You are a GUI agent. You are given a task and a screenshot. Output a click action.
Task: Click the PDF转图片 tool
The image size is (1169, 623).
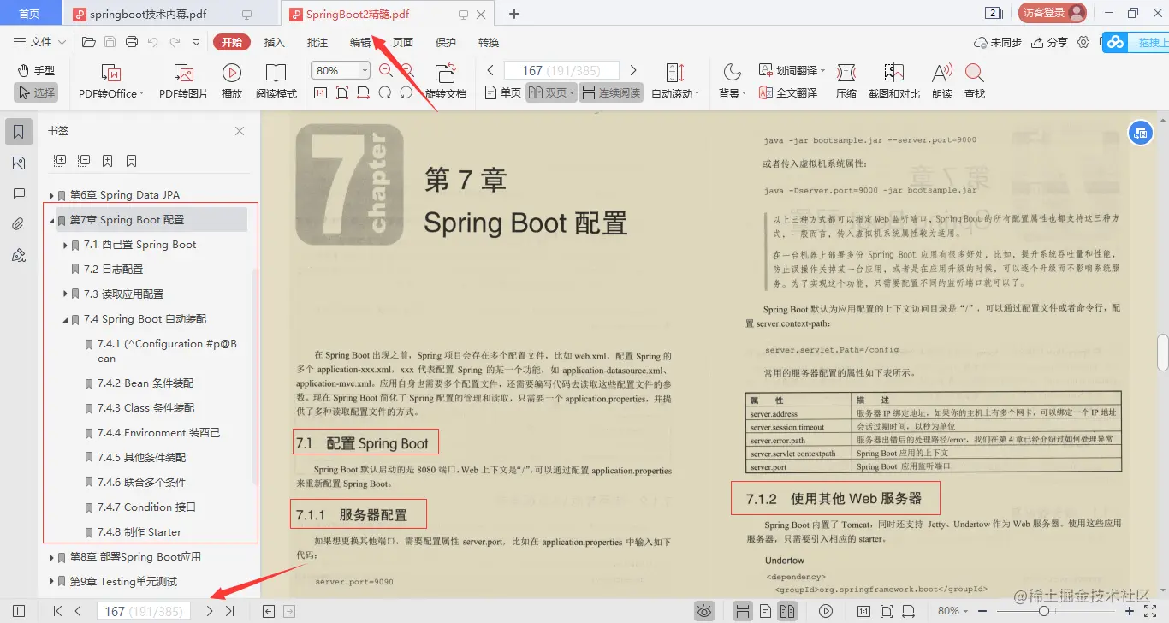pos(183,81)
